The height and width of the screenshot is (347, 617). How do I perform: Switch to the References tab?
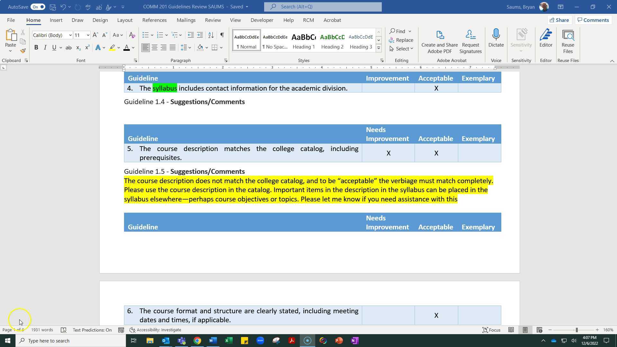coord(155,20)
